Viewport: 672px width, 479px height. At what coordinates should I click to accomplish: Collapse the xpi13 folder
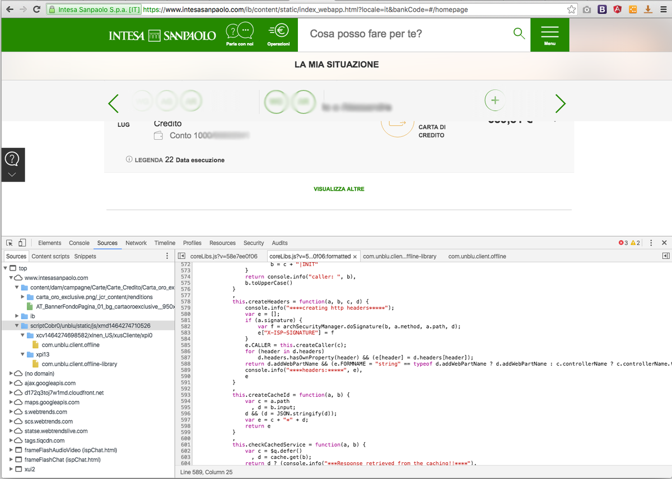pos(23,354)
